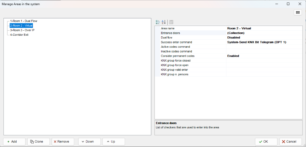The width and height of the screenshot is (306, 147).
Task: Toggle Dual flow Disabled value
Action: coord(264,37)
